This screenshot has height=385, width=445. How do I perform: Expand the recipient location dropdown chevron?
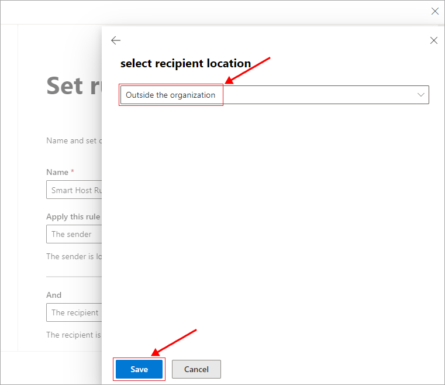[x=421, y=95]
